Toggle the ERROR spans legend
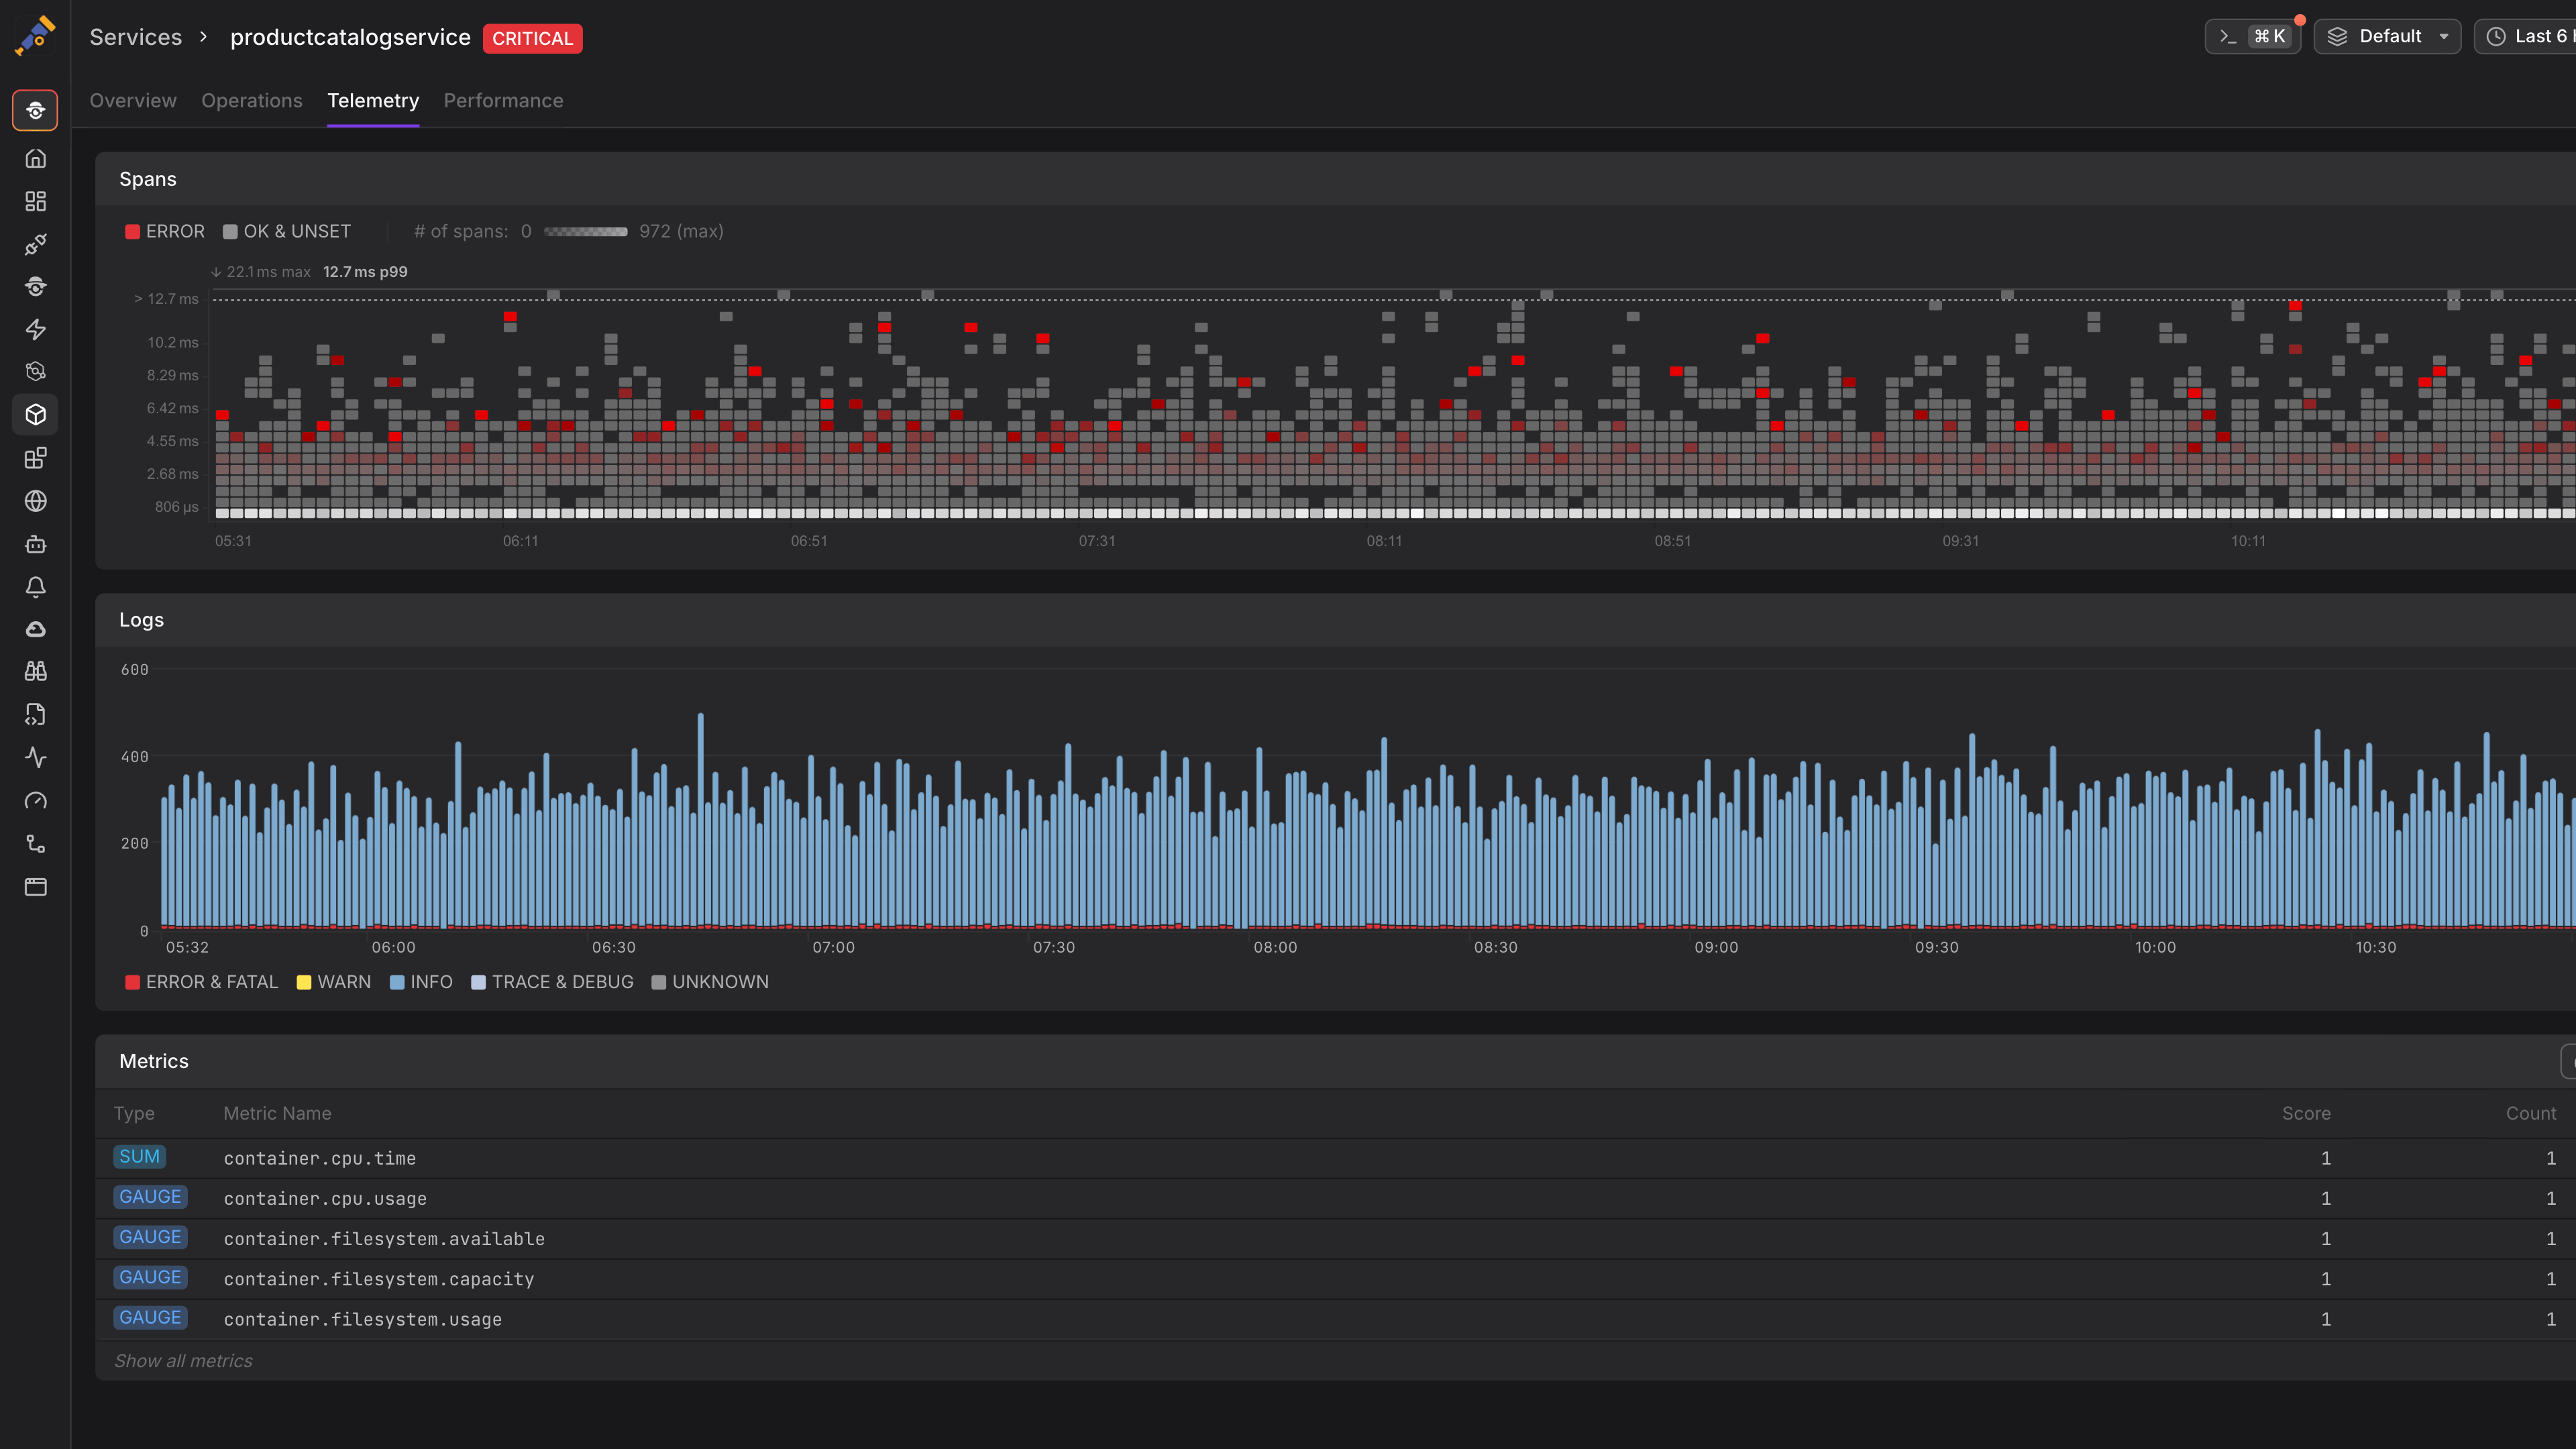2576x1449 pixels. click(165, 231)
